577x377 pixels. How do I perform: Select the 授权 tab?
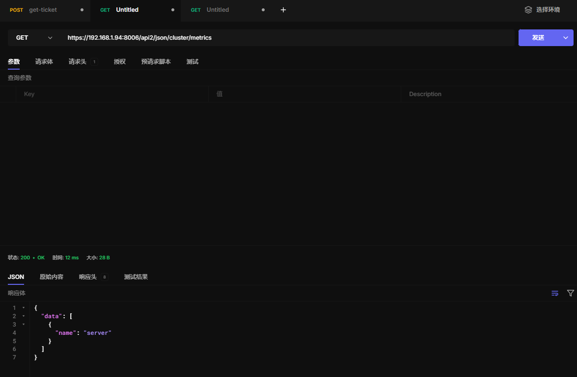coord(120,62)
